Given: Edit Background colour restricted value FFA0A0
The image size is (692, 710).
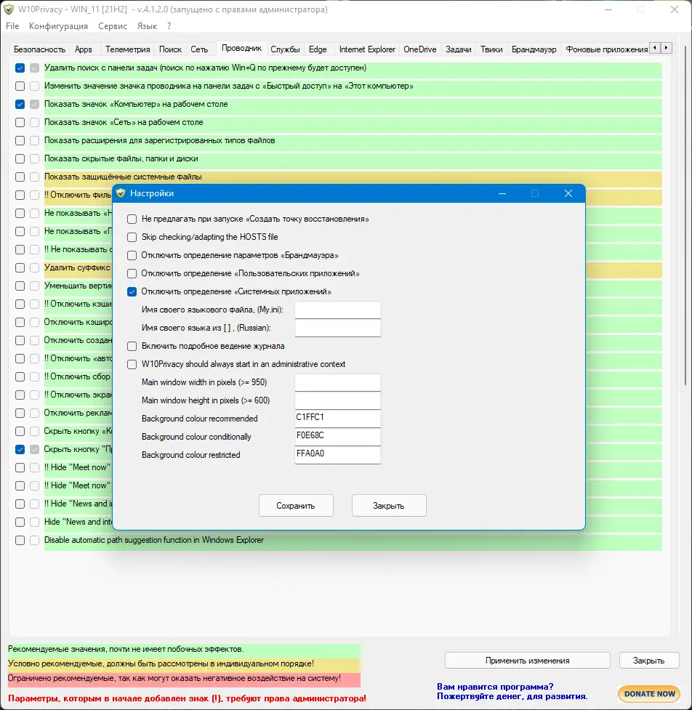Looking at the screenshot, I should (338, 455).
